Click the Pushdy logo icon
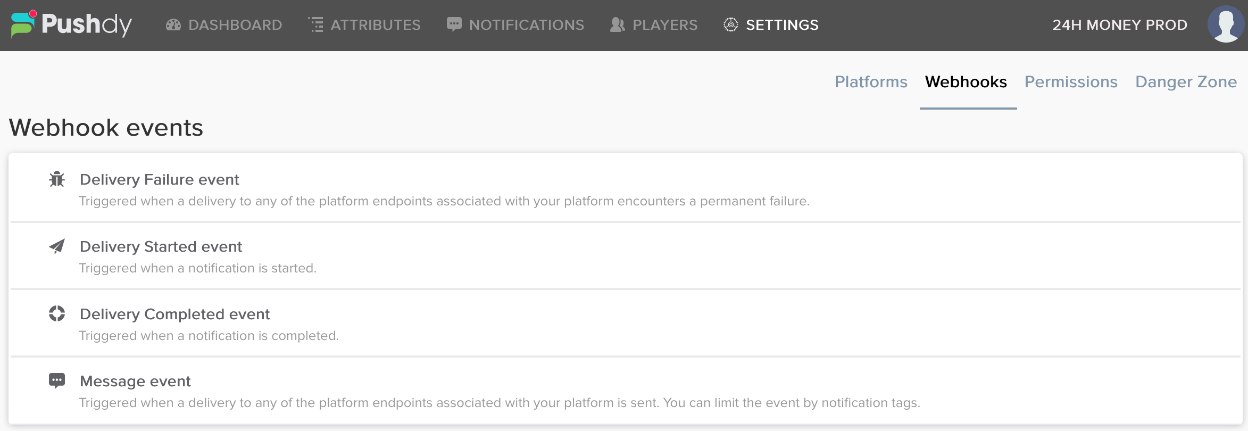 [x=23, y=24]
